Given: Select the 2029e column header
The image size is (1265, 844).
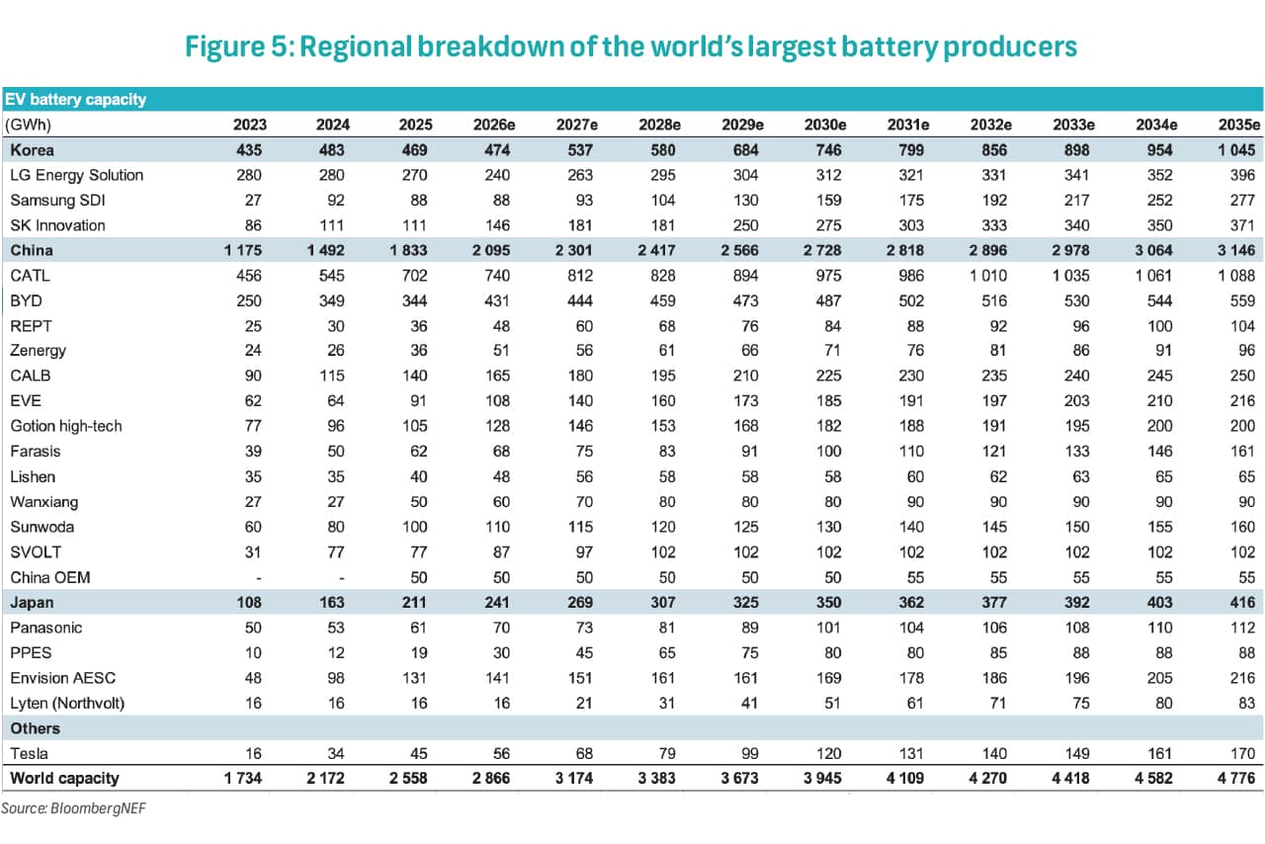Looking at the screenshot, I should [x=743, y=125].
